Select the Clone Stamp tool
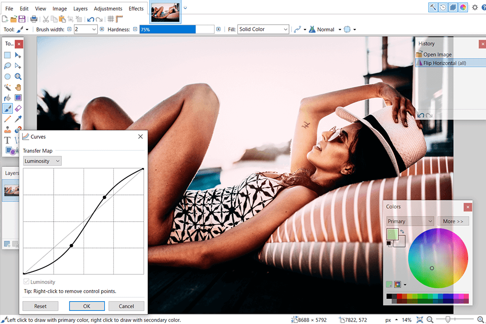 tap(8, 130)
